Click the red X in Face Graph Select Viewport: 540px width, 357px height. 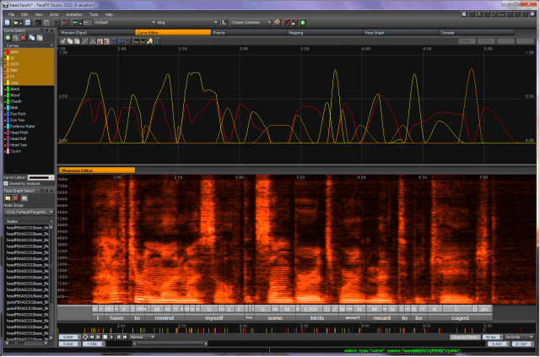click(x=15, y=198)
